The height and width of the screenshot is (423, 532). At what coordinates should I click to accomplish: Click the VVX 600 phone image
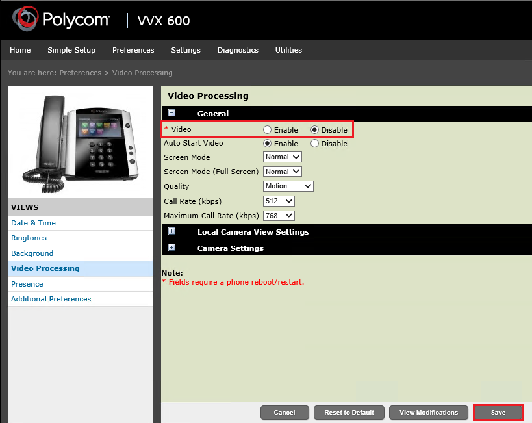[x=81, y=143]
